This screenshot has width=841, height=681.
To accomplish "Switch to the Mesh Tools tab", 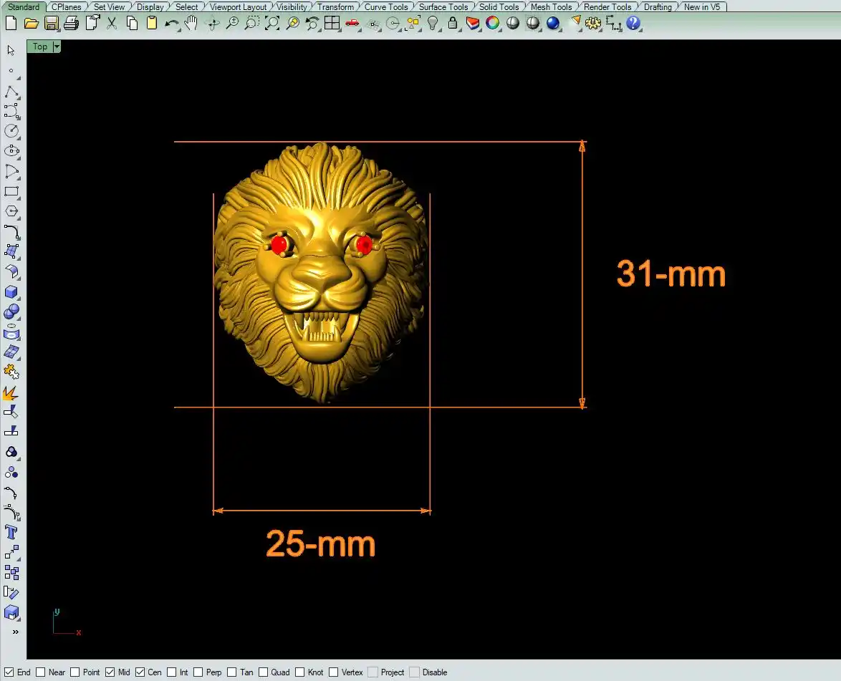I will tap(551, 7).
